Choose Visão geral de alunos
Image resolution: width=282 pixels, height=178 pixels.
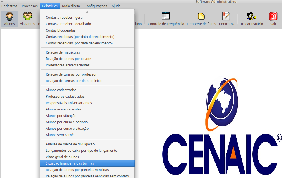point(87,157)
